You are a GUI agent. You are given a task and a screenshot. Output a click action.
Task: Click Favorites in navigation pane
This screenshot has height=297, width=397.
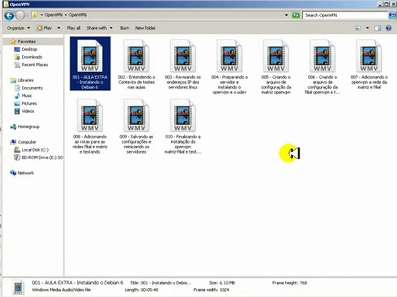pyautogui.click(x=26, y=41)
